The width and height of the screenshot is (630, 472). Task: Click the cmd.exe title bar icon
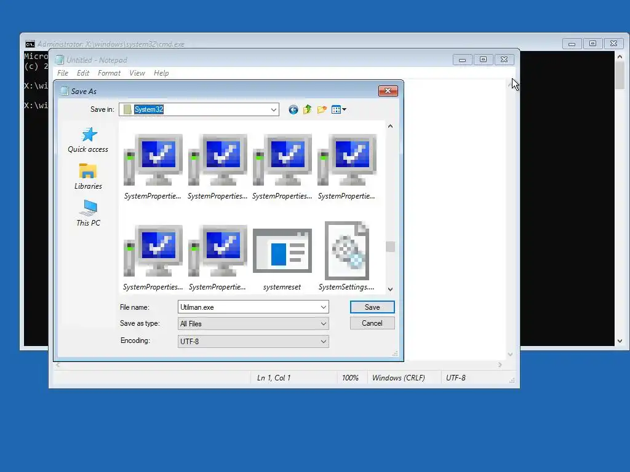coord(30,44)
